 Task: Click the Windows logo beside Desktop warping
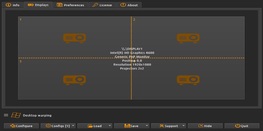tap(16, 115)
